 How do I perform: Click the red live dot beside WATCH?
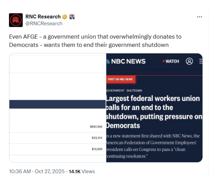coord(164,61)
